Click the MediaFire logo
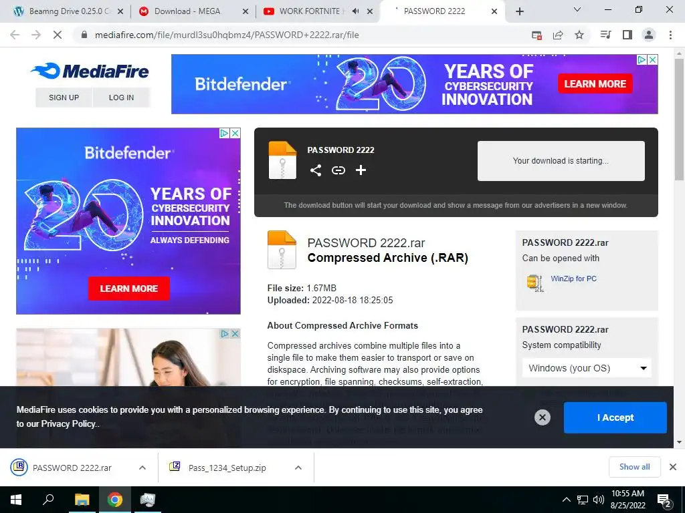Image resolution: width=685 pixels, height=513 pixels. click(x=90, y=71)
